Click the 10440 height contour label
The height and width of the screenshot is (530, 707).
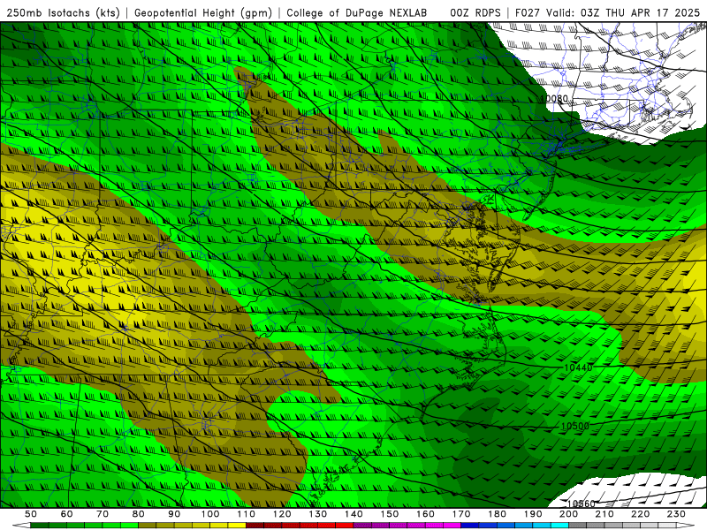coord(579,367)
